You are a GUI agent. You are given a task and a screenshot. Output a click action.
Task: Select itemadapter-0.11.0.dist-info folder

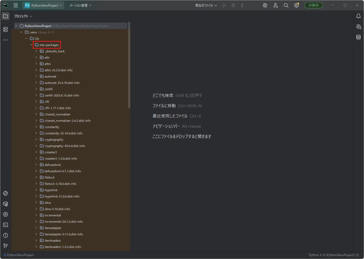61,234
